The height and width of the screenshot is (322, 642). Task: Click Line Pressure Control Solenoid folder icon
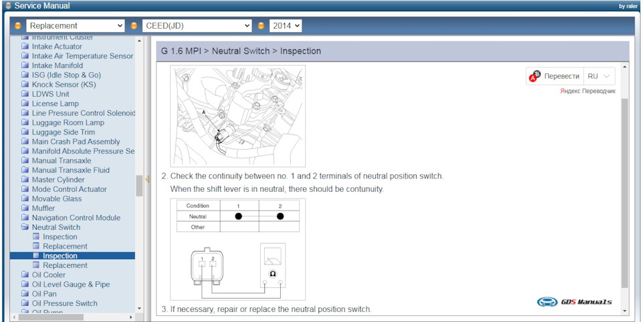point(25,113)
